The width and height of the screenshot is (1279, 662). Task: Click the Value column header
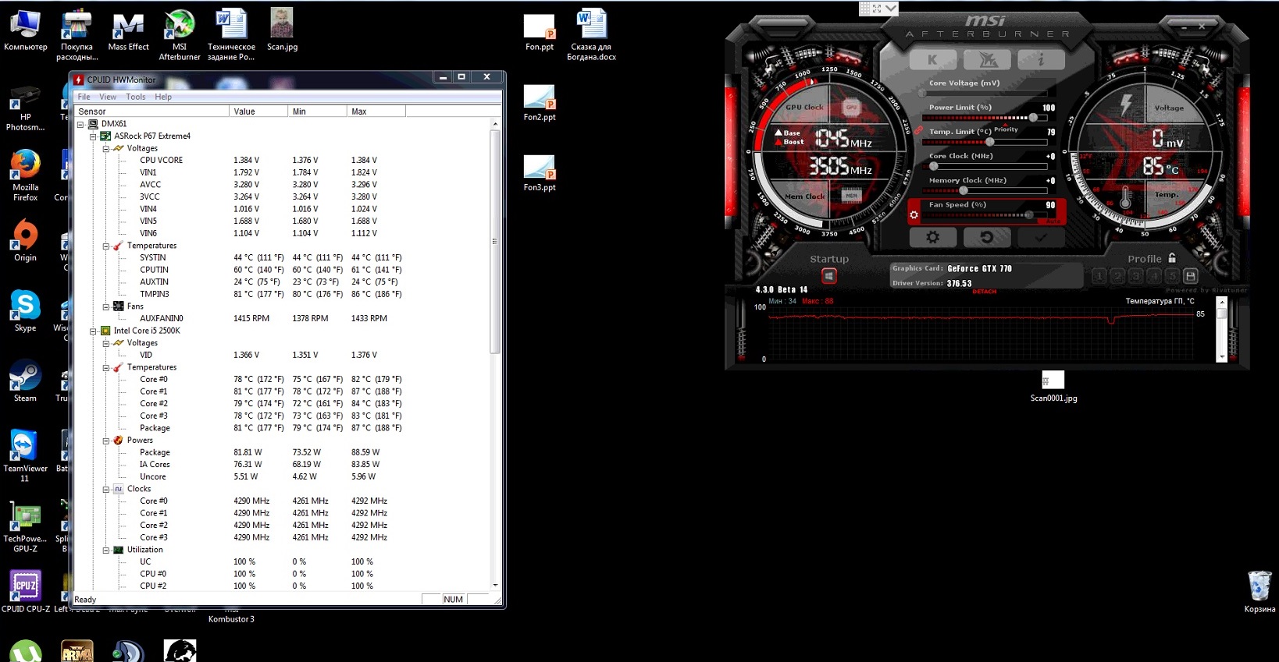pos(258,112)
